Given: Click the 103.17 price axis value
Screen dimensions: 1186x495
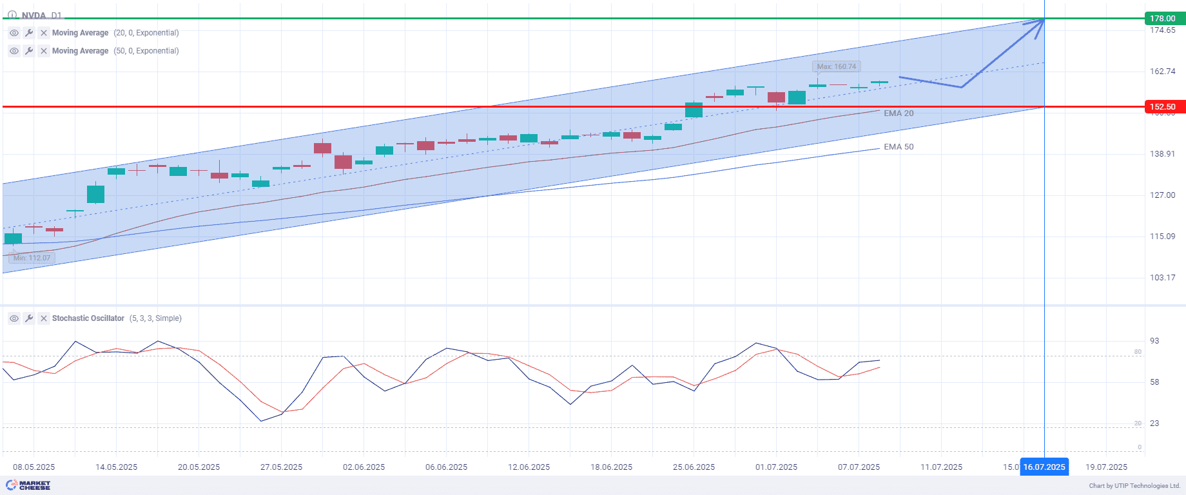Looking at the screenshot, I should coord(1163,278).
